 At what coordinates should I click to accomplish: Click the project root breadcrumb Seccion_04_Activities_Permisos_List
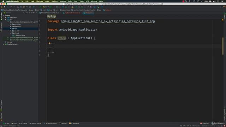pyautogui.click(x=14, y=10)
